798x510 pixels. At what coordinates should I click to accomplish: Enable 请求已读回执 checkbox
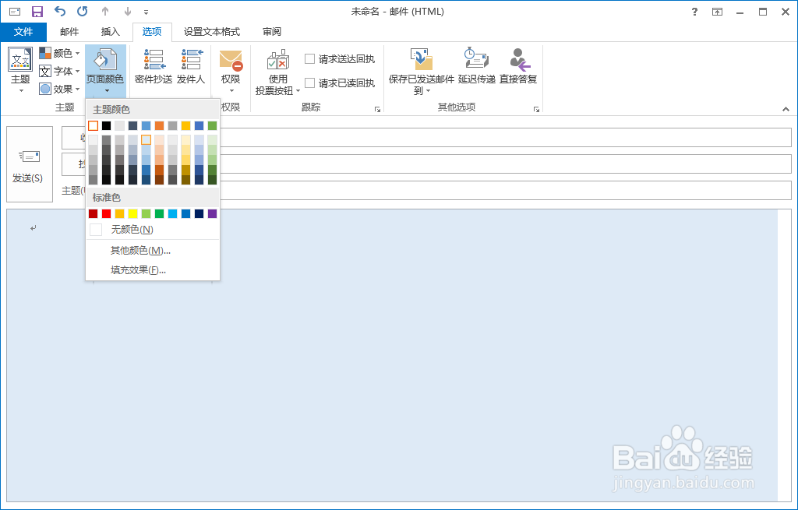point(309,83)
